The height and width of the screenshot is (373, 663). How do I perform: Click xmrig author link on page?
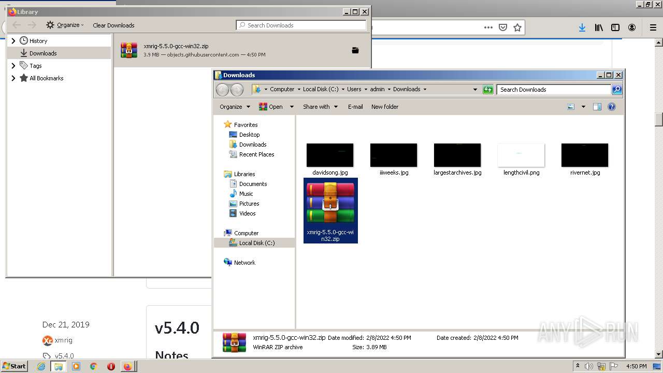coord(63,340)
